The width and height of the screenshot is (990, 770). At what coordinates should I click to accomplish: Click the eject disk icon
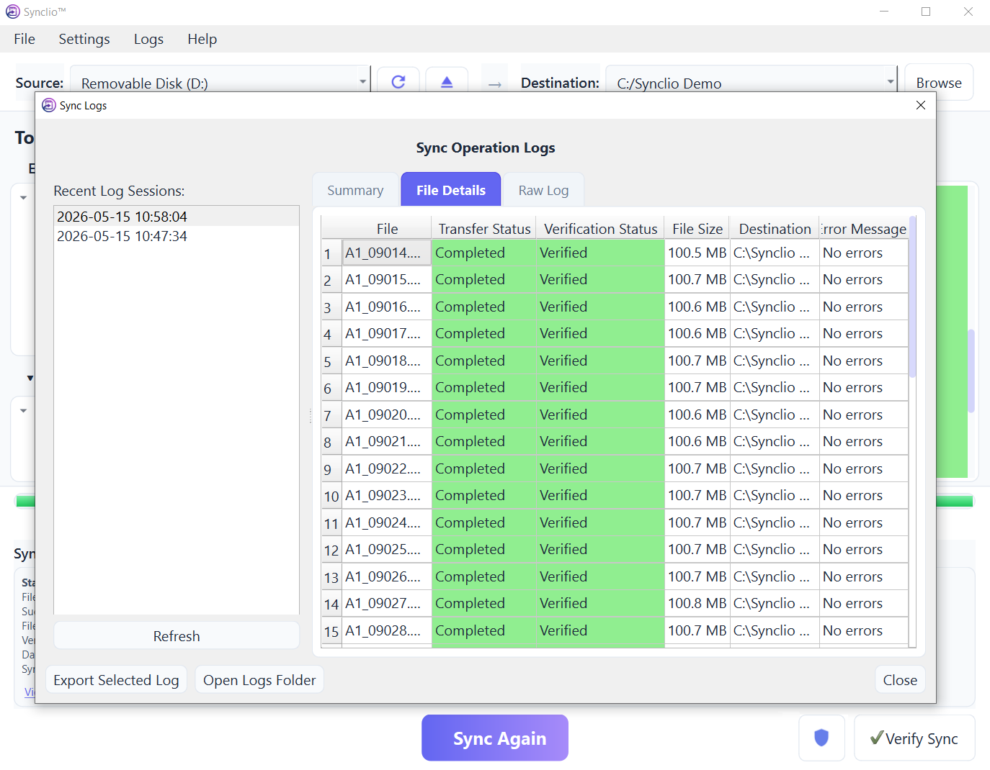(x=447, y=82)
